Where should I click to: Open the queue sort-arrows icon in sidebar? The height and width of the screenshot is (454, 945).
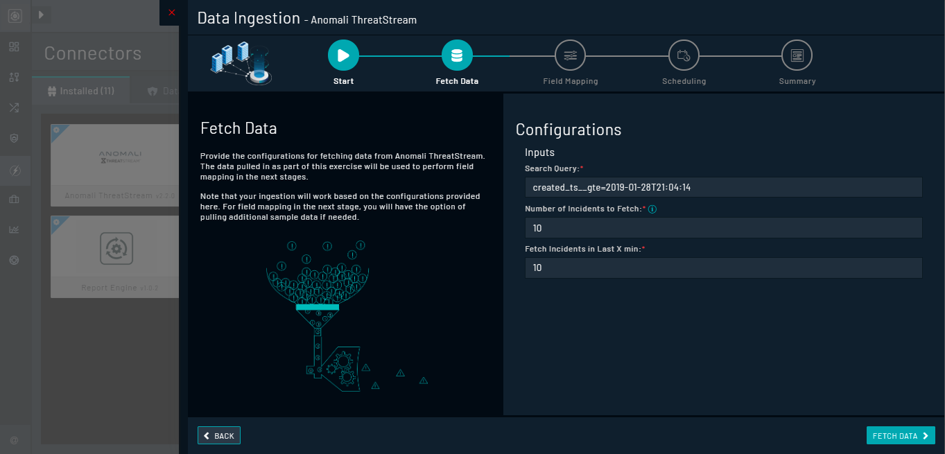pyautogui.click(x=14, y=77)
